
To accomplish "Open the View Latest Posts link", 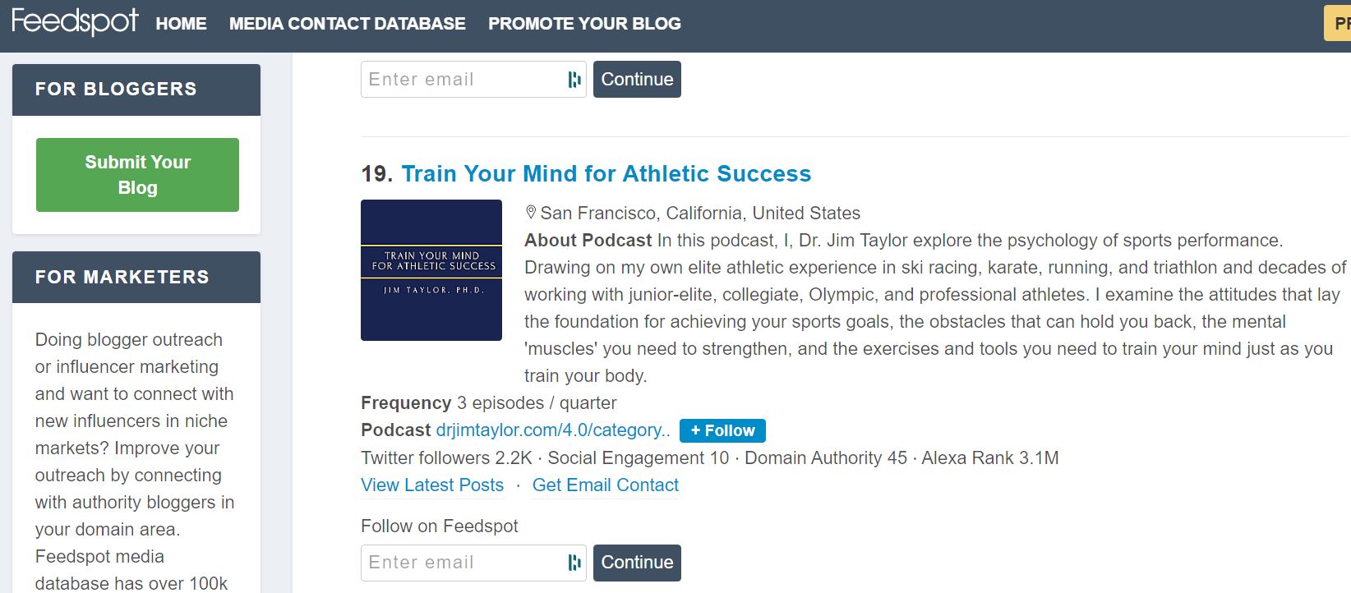I will click(x=432, y=485).
